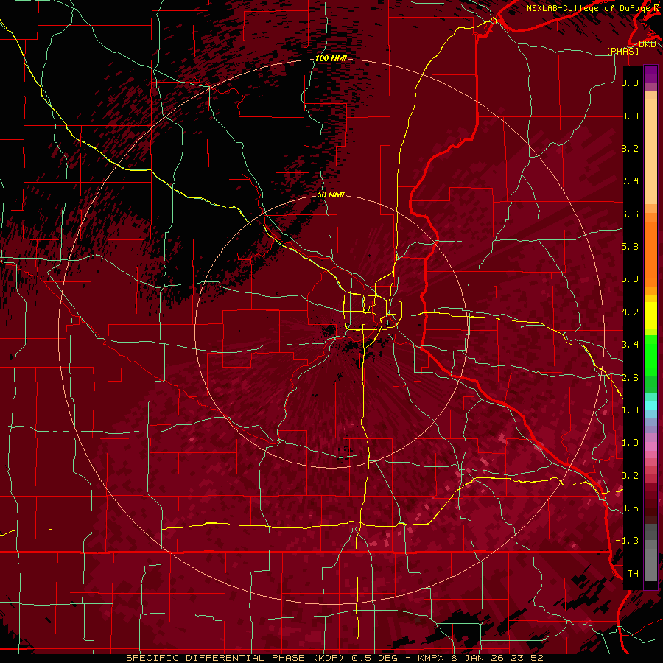
Task: Pick the orange segment of the color bar
Action: (650, 253)
